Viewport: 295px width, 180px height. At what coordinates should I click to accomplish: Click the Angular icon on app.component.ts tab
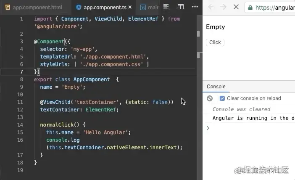pyautogui.click(x=79, y=7)
